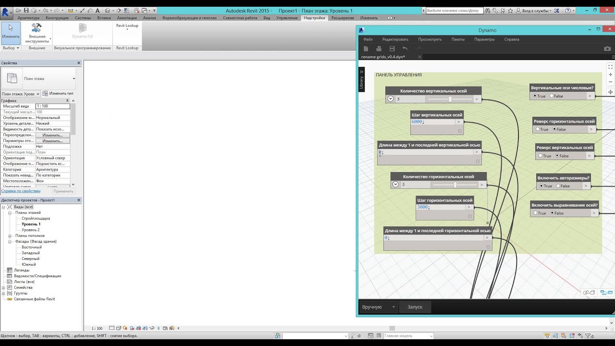Click the 1 : 100 view scale button
Screen dimensions: 615x346
[97, 328]
